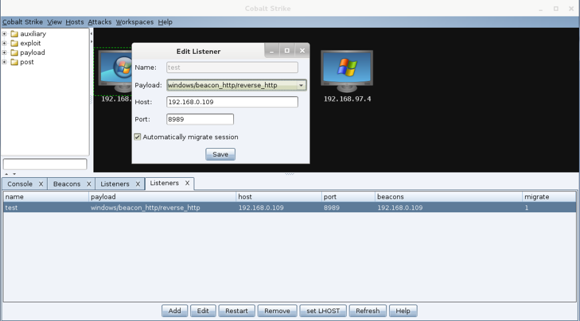The image size is (580, 321).
Task: Expand the payload tree node
Action: [x=5, y=53]
